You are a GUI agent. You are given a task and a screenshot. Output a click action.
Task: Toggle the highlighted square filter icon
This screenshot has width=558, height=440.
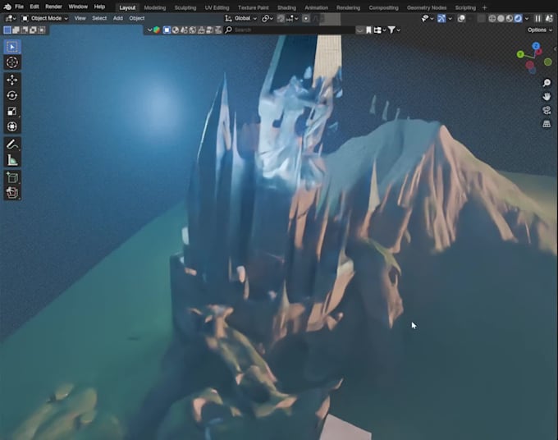tap(167, 30)
